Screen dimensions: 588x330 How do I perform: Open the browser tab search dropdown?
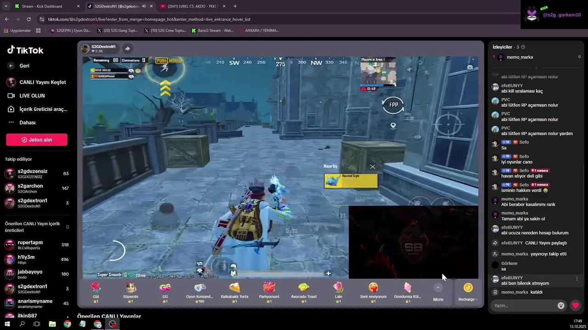point(6,6)
